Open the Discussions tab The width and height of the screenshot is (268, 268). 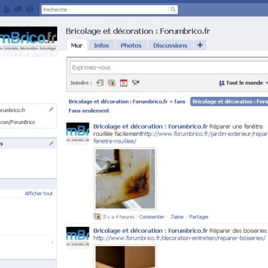pos(170,45)
